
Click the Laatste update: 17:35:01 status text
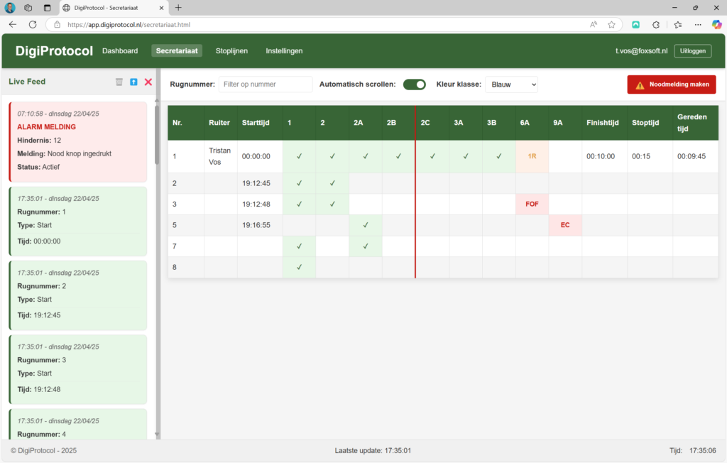373,450
